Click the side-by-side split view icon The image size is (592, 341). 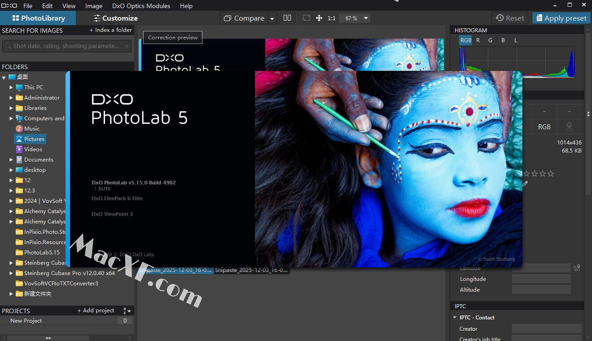287,18
